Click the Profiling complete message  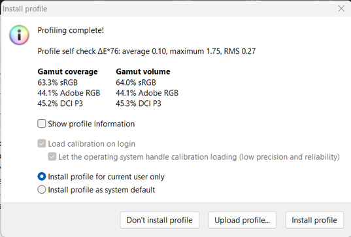[x=71, y=30]
